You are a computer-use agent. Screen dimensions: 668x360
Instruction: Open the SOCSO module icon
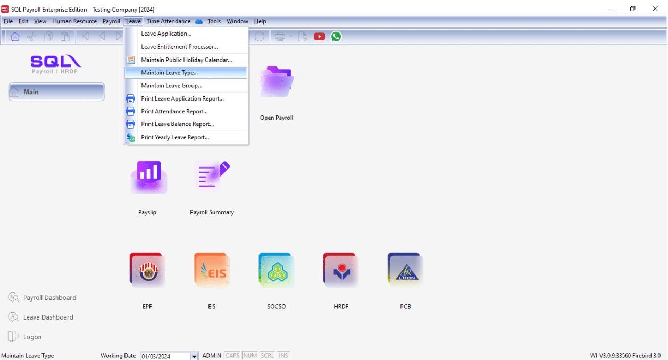(276, 271)
